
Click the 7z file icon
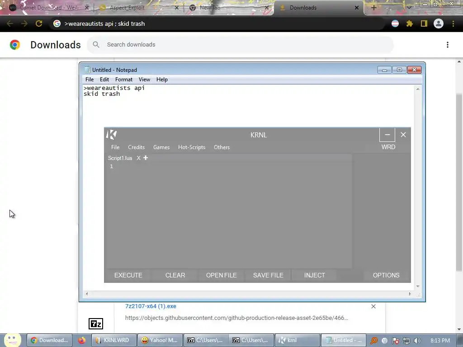pos(96,324)
